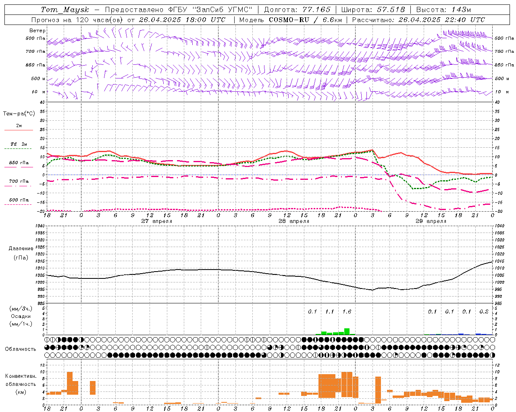Click the 1.6 precipitation amount value
This screenshot has width=516, height=412.
pyautogui.click(x=347, y=312)
